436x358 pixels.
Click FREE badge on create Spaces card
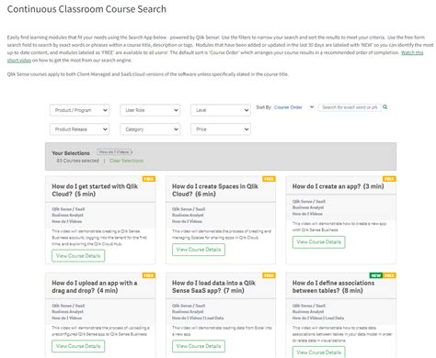click(x=269, y=179)
